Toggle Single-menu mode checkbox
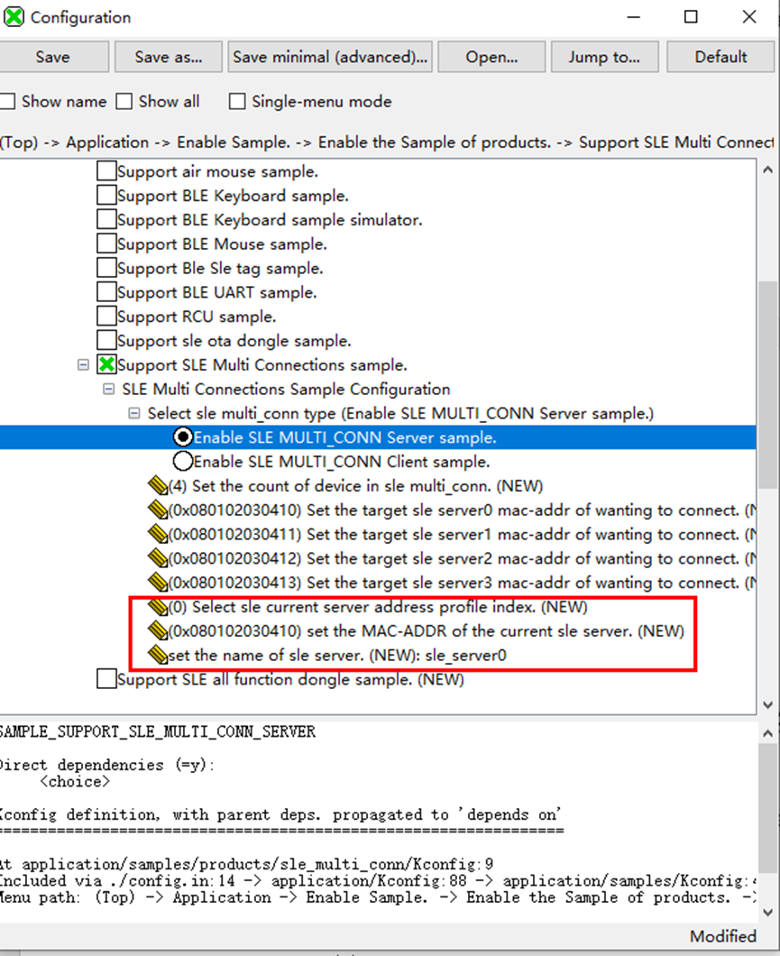 coord(237,102)
